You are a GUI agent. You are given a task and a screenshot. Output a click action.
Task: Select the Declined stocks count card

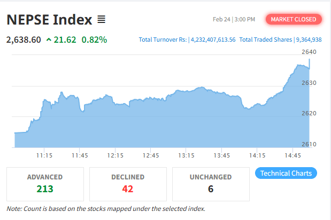(127, 182)
